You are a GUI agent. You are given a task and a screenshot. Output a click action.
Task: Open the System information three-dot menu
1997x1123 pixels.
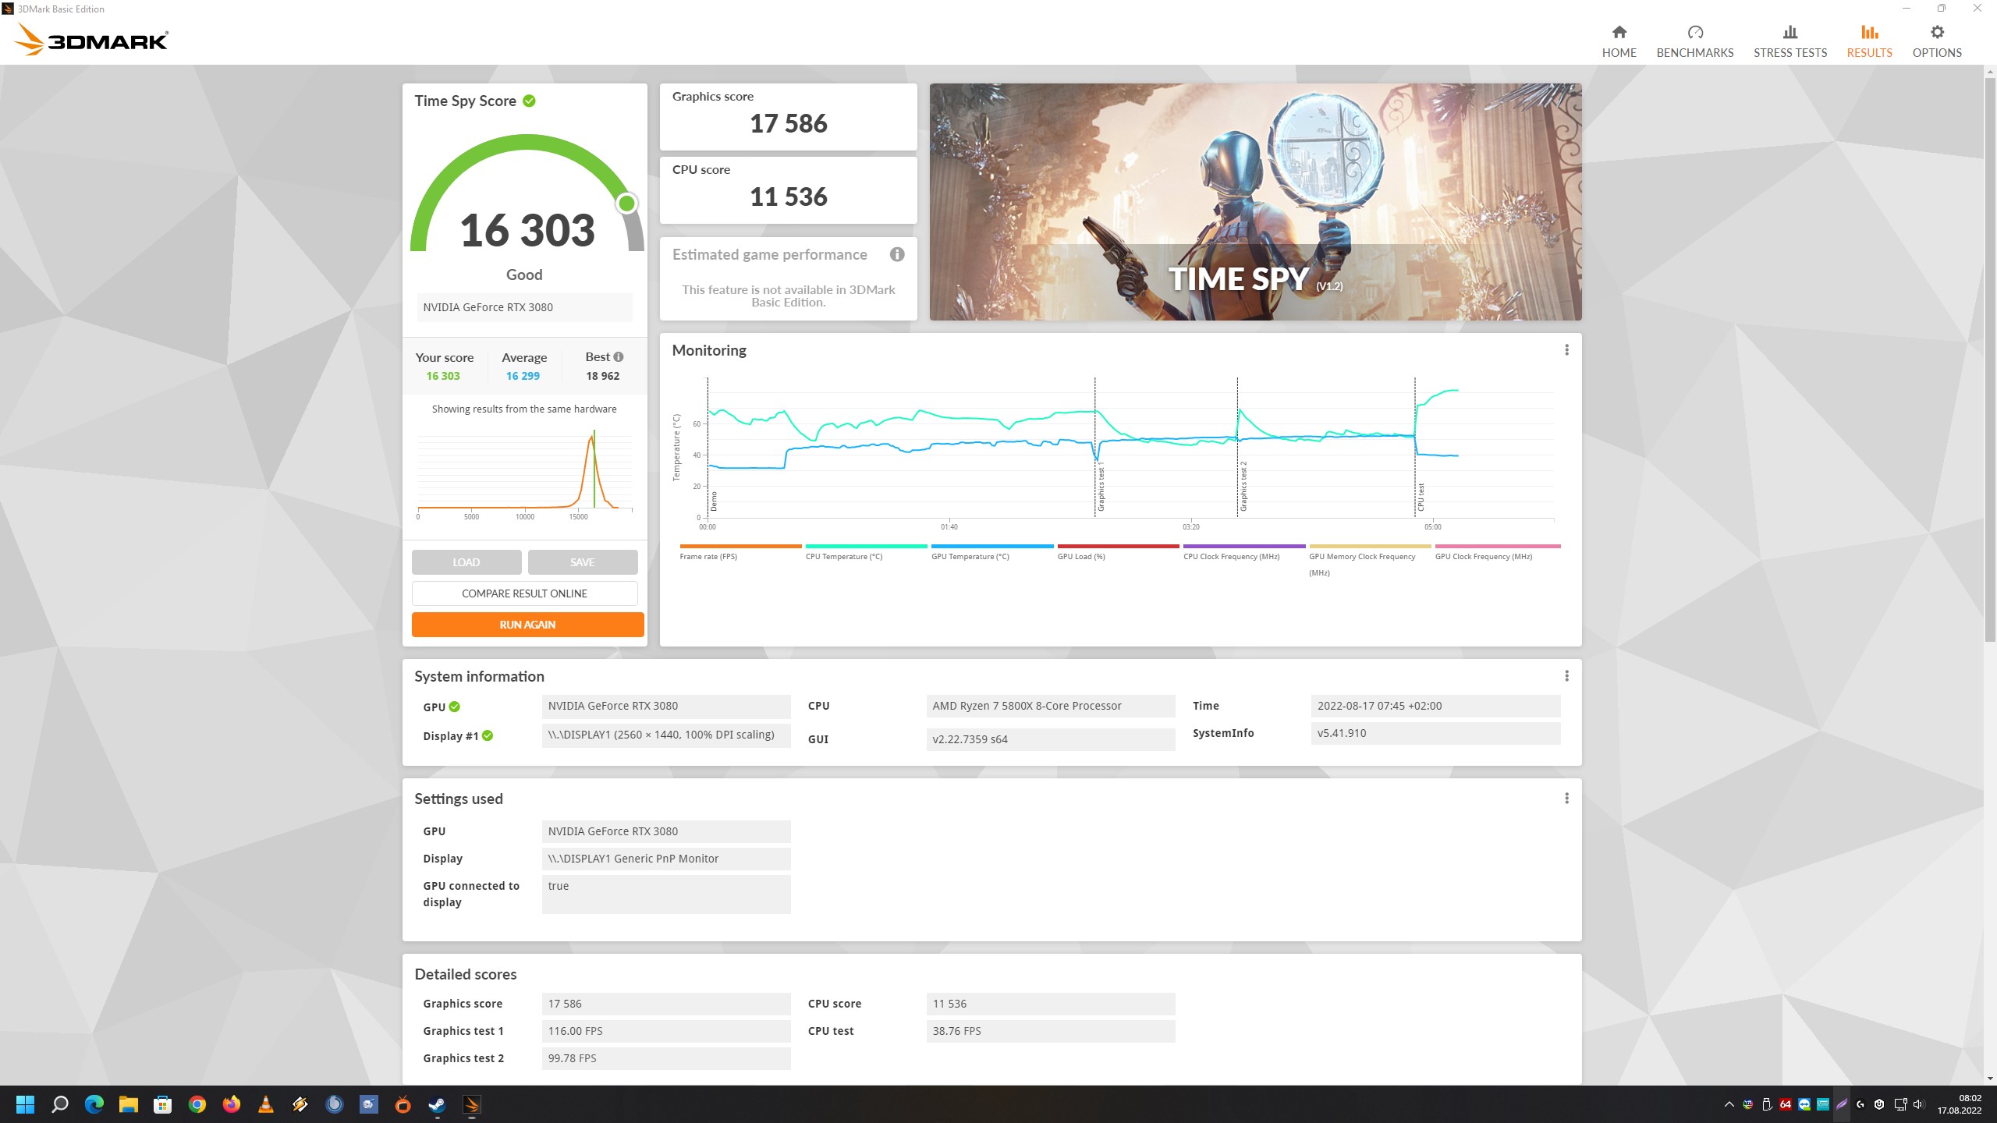point(1566,676)
